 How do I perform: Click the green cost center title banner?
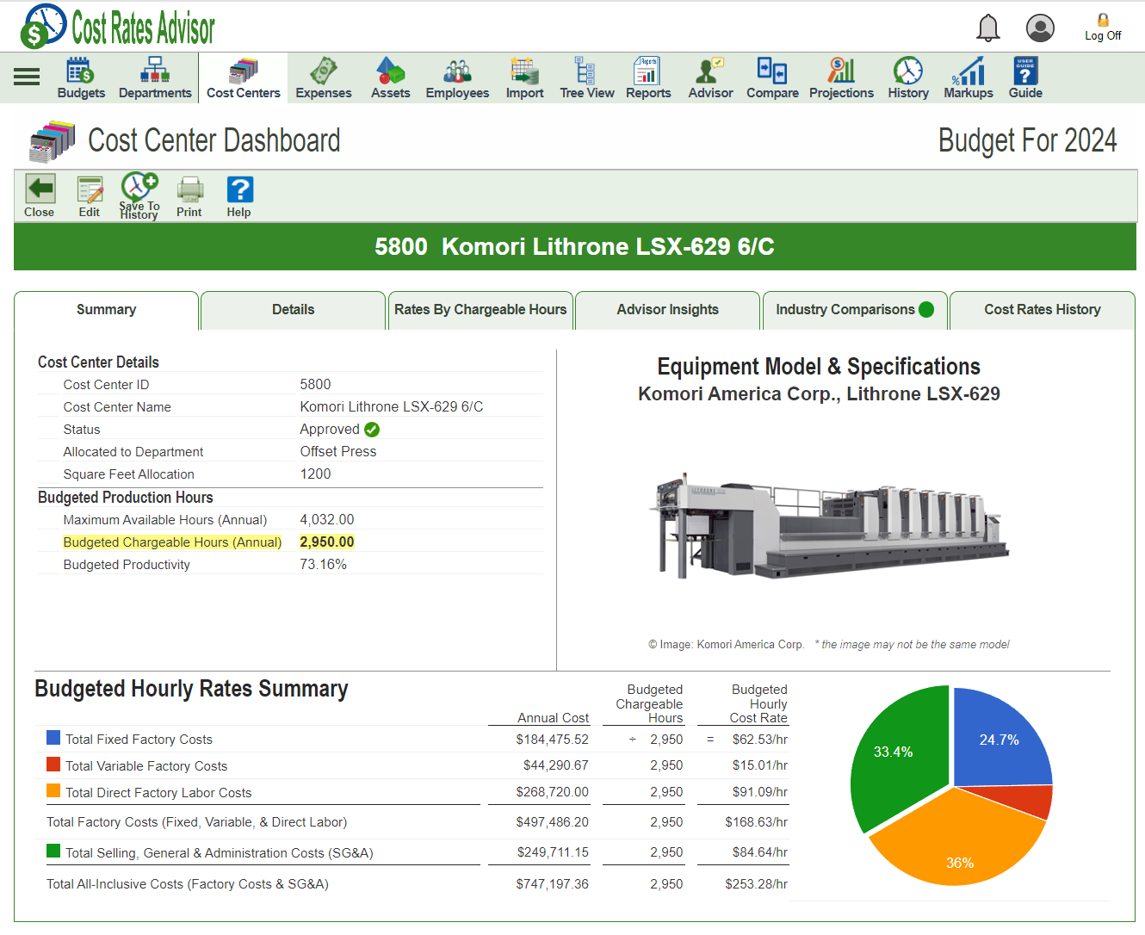[x=574, y=247]
